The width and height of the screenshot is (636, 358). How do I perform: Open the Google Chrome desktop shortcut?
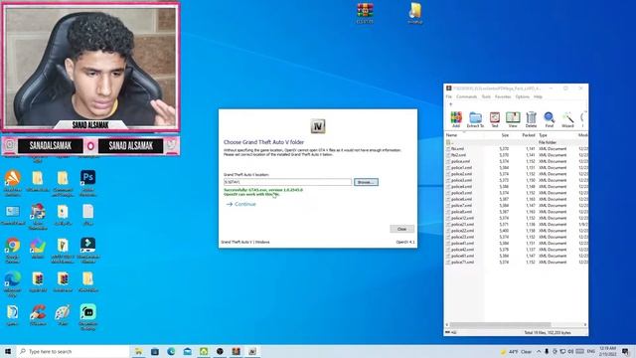(13, 251)
